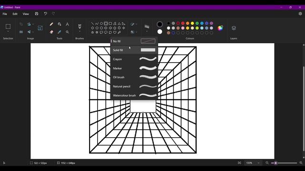Choose the Right arrow shape
Image resolution: width=305 pixels, height=171 pixels.
[106, 28]
